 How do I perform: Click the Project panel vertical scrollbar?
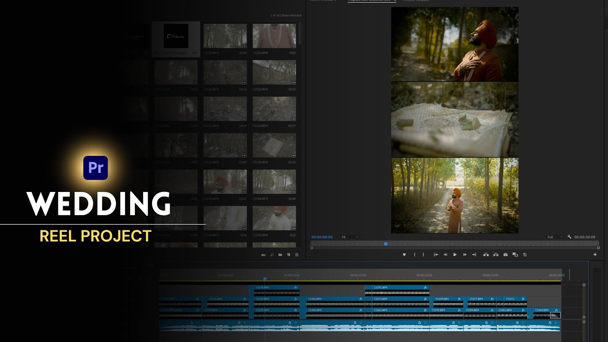coord(300,33)
